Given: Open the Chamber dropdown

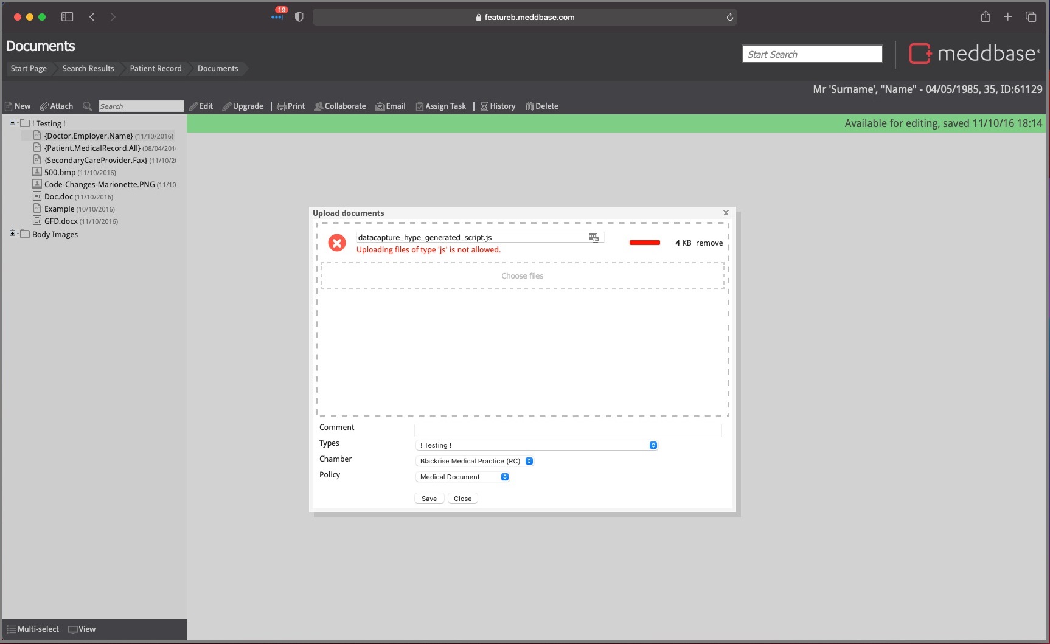Looking at the screenshot, I should click(x=475, y=461).
